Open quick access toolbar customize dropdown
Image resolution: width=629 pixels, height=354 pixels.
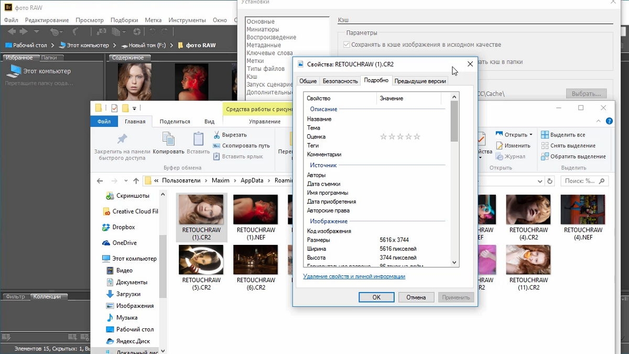click(x=135, y=109)
